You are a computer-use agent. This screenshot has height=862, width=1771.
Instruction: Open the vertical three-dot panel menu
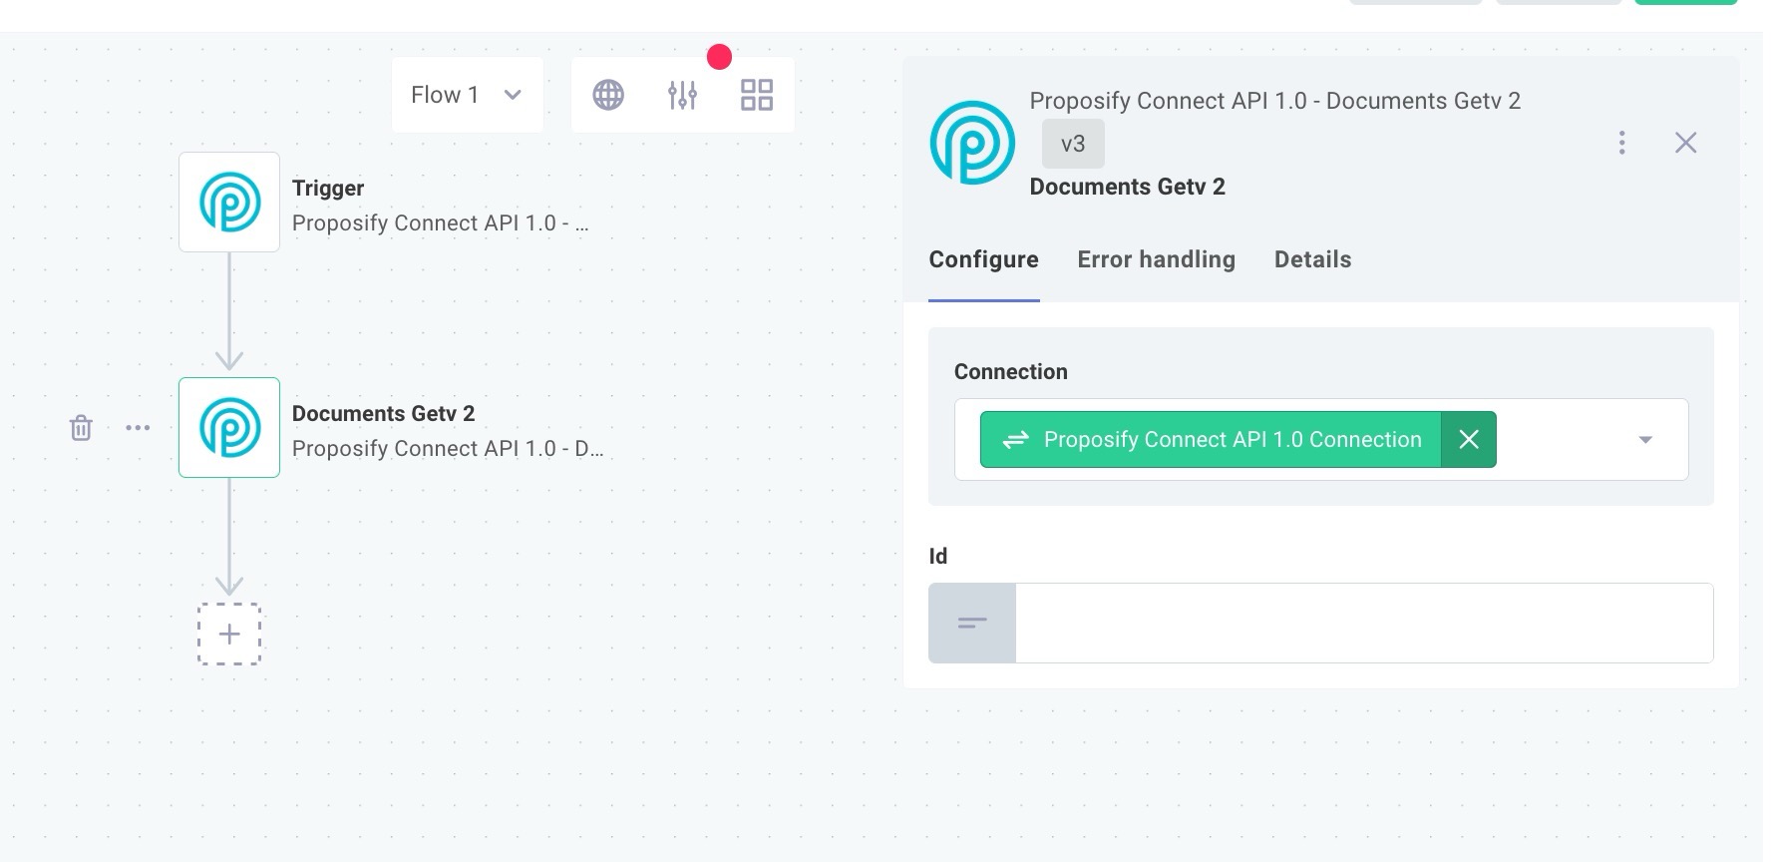(1622, 143)
